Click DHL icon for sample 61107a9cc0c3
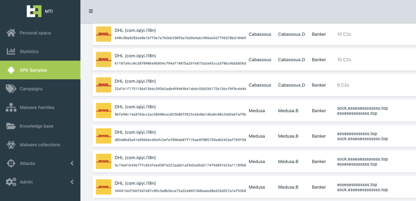The height and width of the screenshot is (201, 416). (104, 59)
